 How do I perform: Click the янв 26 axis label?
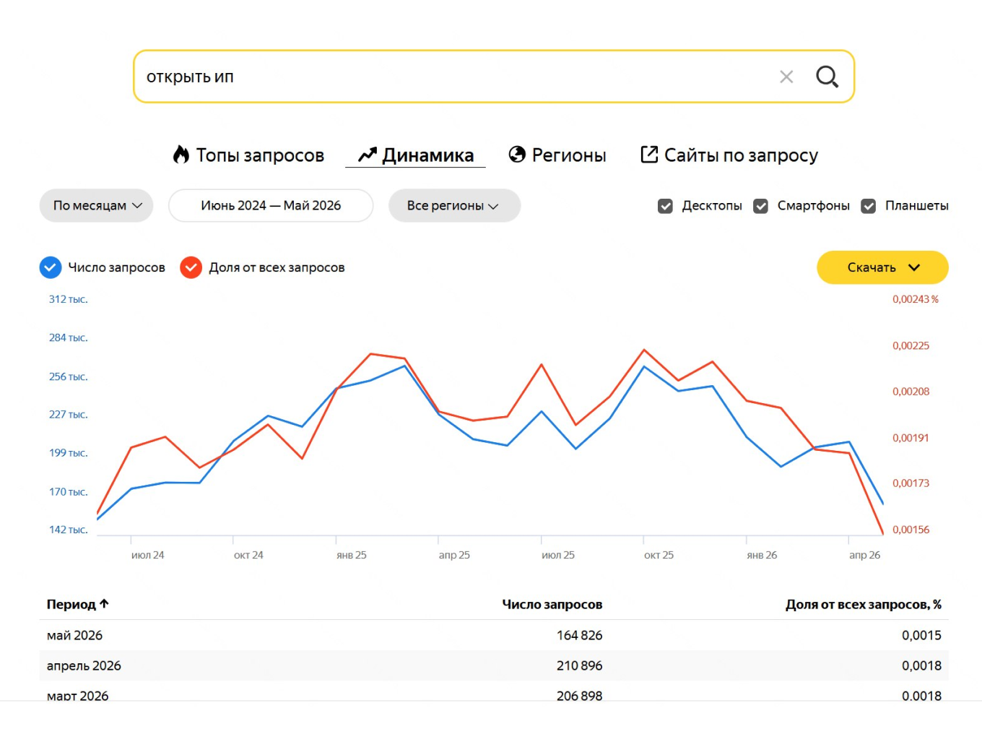coord(762,555)
